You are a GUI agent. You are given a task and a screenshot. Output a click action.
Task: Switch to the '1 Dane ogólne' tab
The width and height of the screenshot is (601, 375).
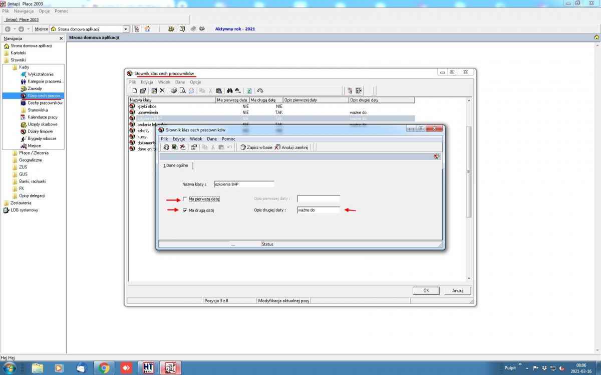(175, 165)
